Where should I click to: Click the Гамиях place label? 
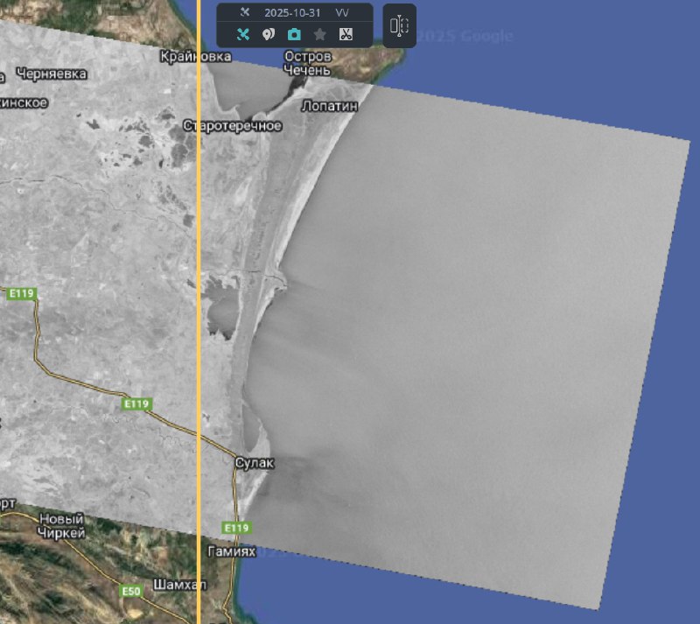tap(231, 551)
